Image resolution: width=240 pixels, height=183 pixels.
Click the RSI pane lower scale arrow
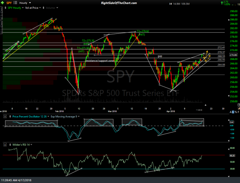click(229, 176)
